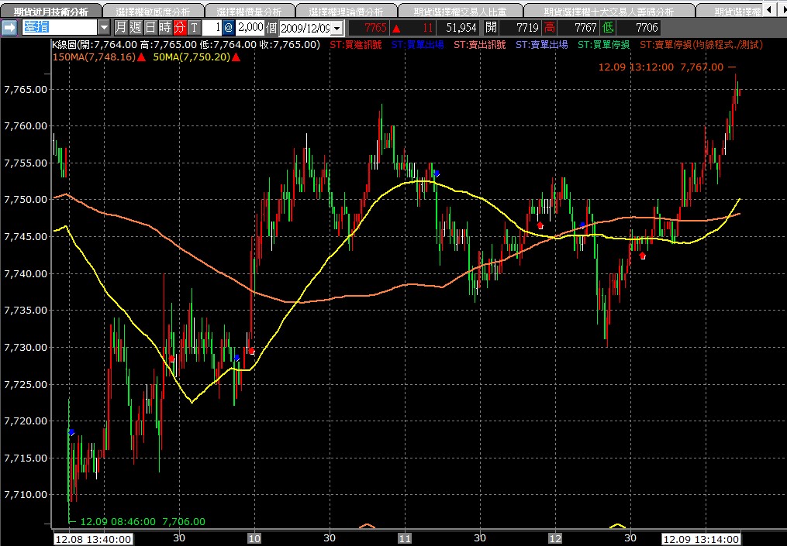Click the K線圖 OHLC title text
Image resolution: width=787 pixels, height=546 pixels.
[x=186, y=45]
